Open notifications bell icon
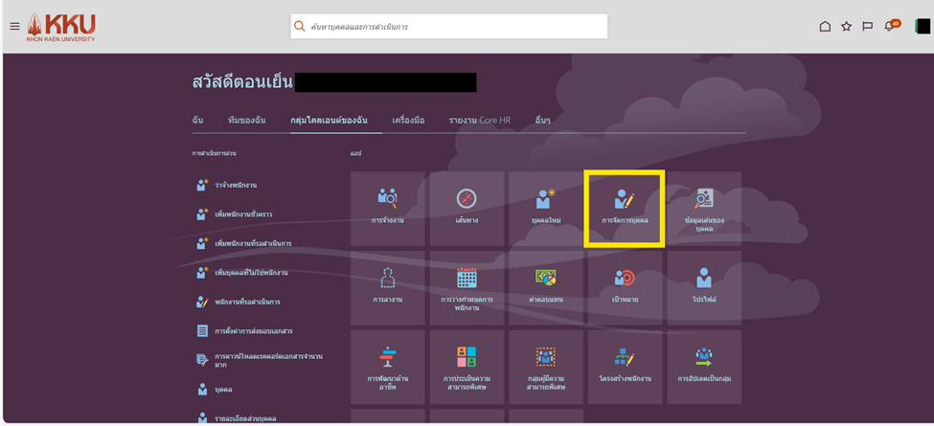This screenshot has width=934, height=426. coord(890,26)
